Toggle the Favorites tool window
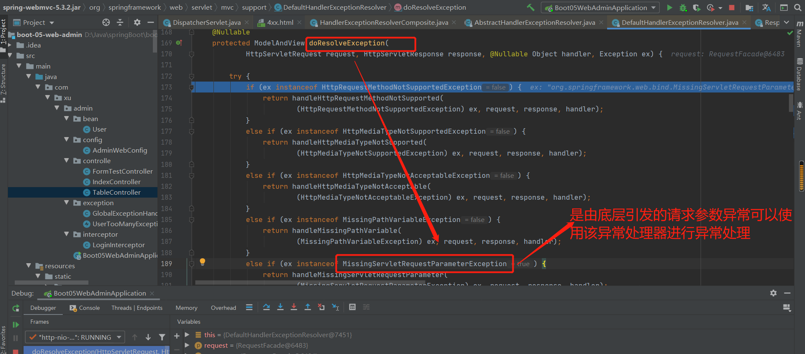The width and height of the screenshot is (805, 354). tap(3, 340)
